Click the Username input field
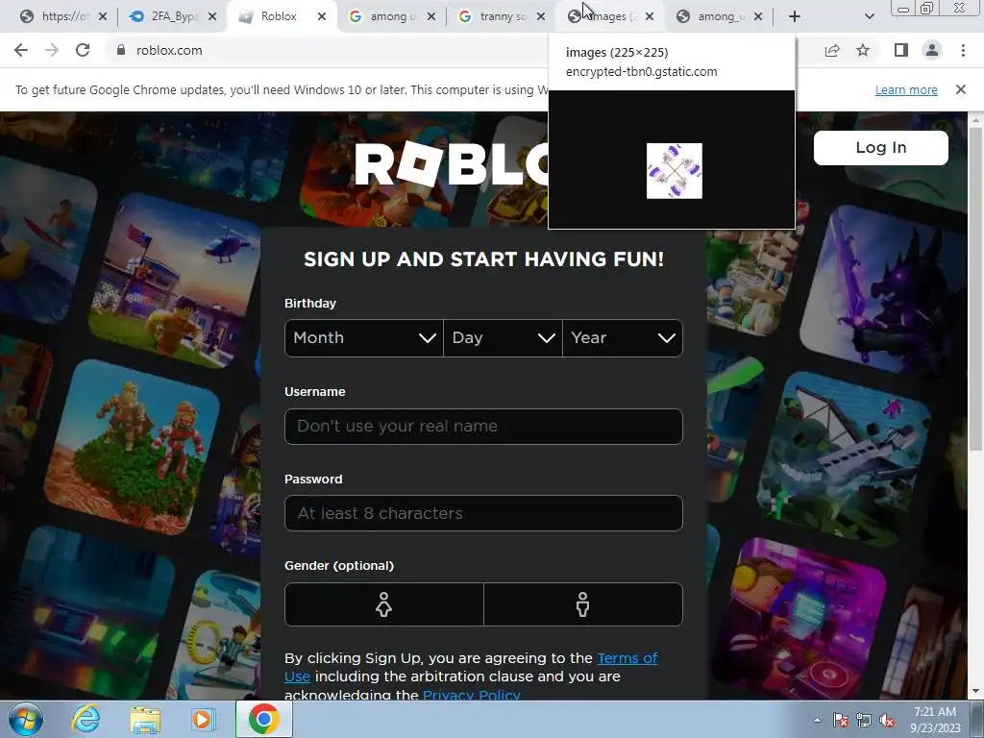The height and width of the screenshot is (738, 984). coord(483,426)
